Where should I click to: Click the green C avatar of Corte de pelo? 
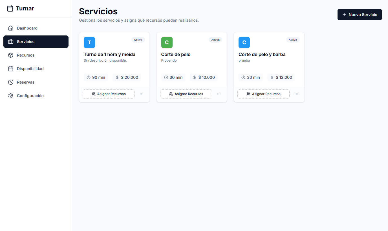pos(167,42)
